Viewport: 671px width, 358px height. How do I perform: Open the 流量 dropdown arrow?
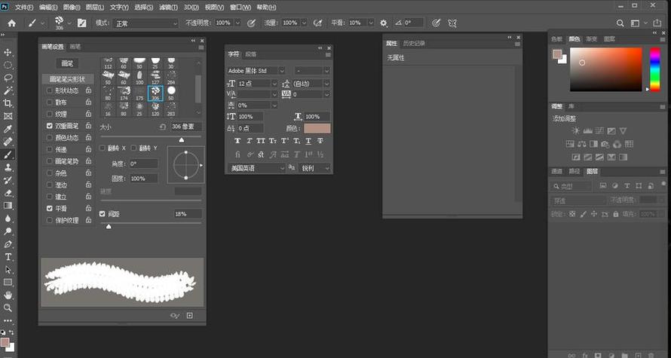click(305, 23)
